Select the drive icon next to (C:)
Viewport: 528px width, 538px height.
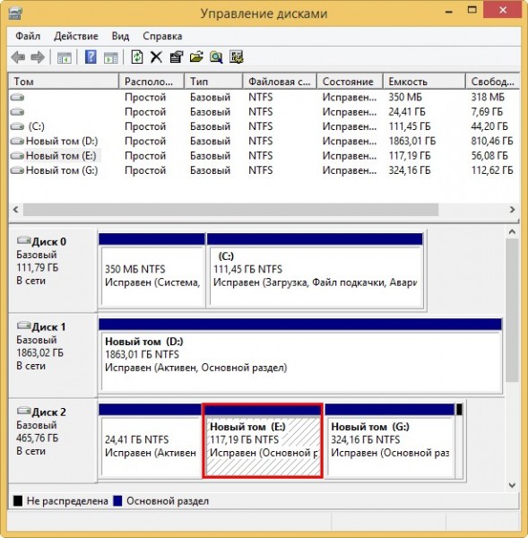(17, 126)
